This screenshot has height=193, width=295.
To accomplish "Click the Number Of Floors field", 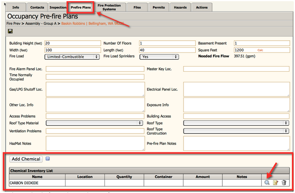I will 167,43.
